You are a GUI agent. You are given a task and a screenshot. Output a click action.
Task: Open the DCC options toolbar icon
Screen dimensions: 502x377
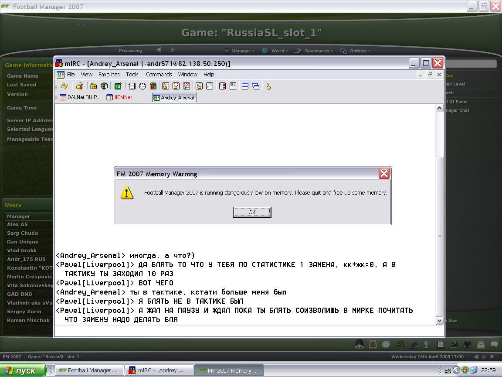click(x=187, y=86)
